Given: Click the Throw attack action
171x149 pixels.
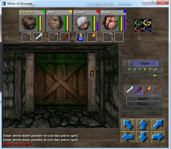Looking at the screenshot, I should (x=143, y=104).
